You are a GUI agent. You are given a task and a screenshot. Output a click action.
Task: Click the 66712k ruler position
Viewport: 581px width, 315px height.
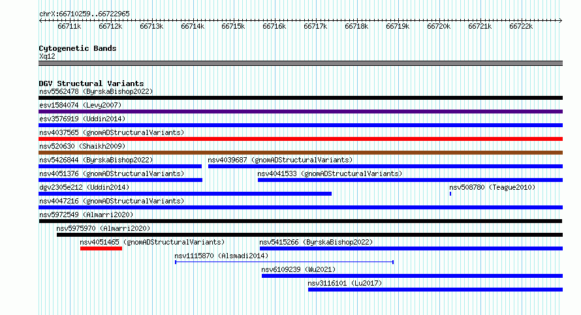pyautogui.click(x=110, y=26)
